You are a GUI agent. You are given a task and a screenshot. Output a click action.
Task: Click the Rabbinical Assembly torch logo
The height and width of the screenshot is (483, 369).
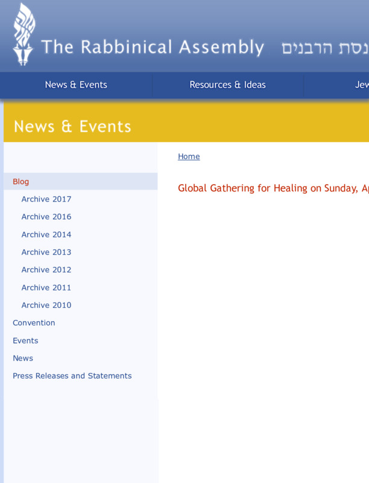[24, 34]
